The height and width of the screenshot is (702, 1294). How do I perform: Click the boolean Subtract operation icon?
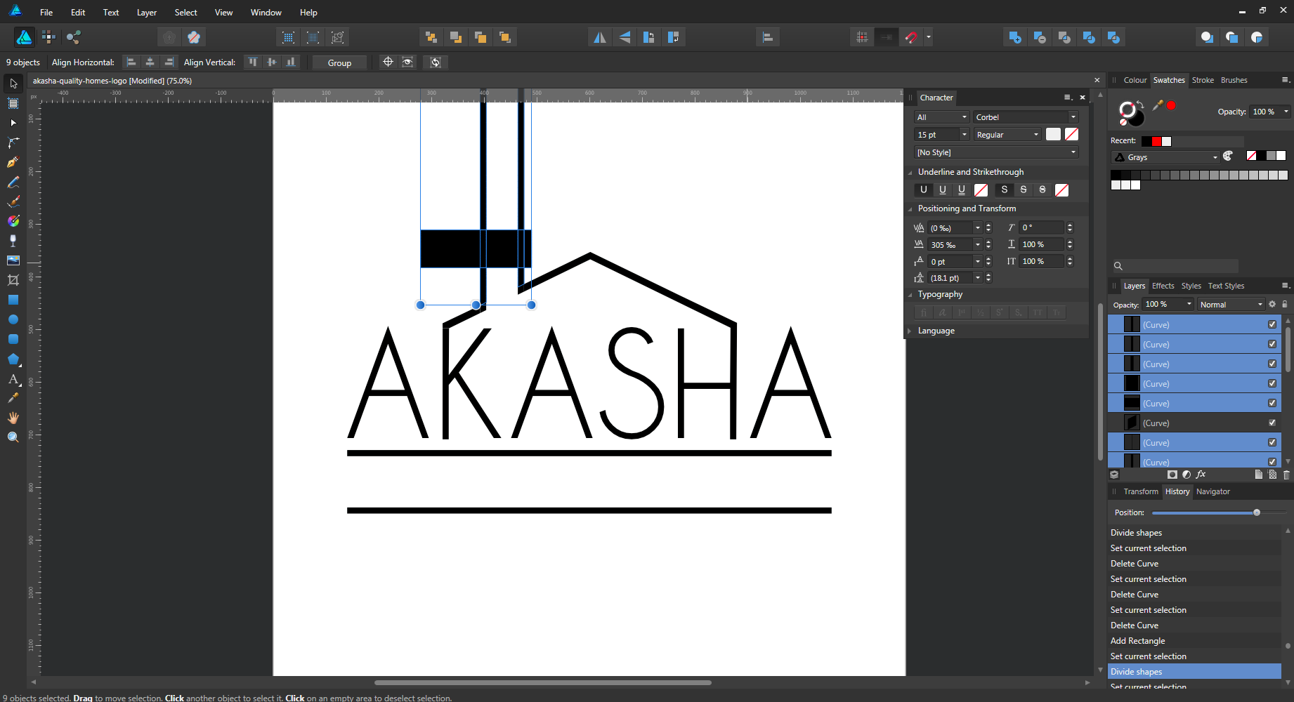click(x=1040, y=37)
